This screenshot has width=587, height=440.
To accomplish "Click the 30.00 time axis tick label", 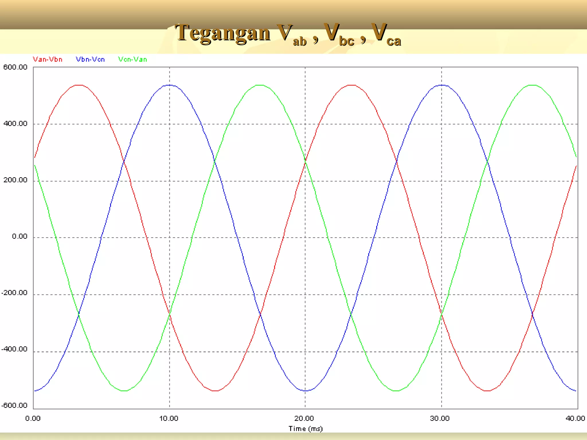I will coord(440,419).
